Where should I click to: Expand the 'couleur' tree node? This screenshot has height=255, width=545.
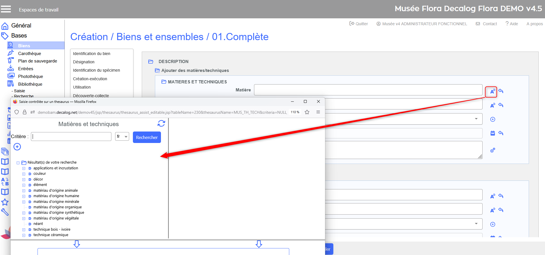24,174
